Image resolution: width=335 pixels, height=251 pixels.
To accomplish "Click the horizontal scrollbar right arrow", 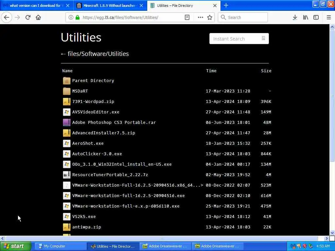I will (x=326, y=238).
